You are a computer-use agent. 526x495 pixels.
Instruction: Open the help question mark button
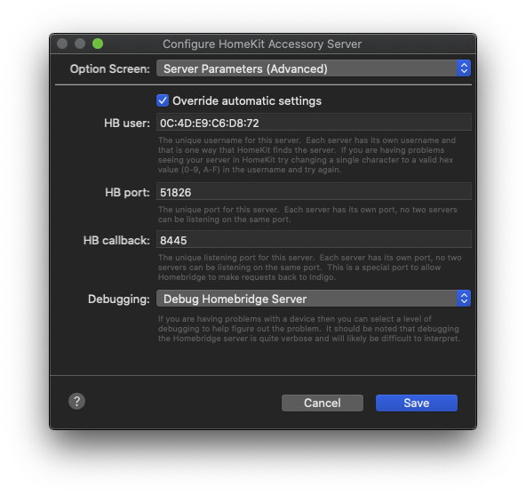76,402
